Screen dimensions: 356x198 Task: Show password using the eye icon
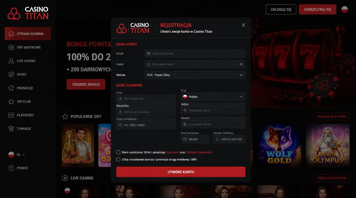pyautogui.click(x=241, y=64)
